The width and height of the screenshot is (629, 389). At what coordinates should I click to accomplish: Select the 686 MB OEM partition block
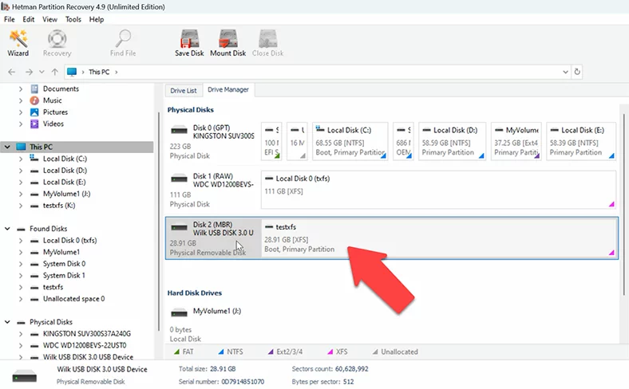(403, 141)
